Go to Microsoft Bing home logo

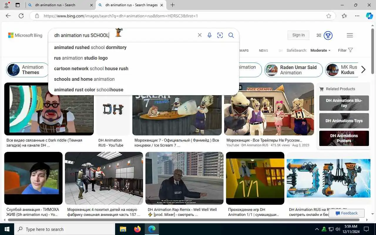click(25, 35)
